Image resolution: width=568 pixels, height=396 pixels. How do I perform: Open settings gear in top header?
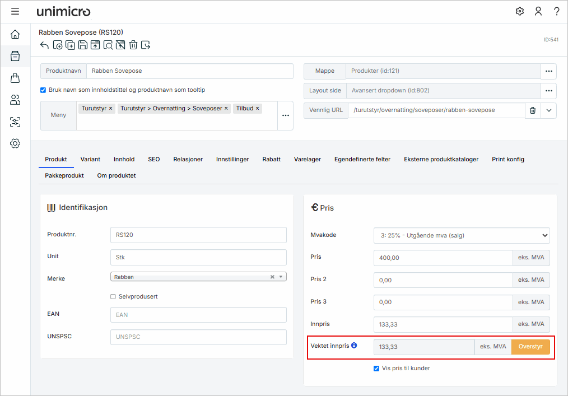click(519, 11)
